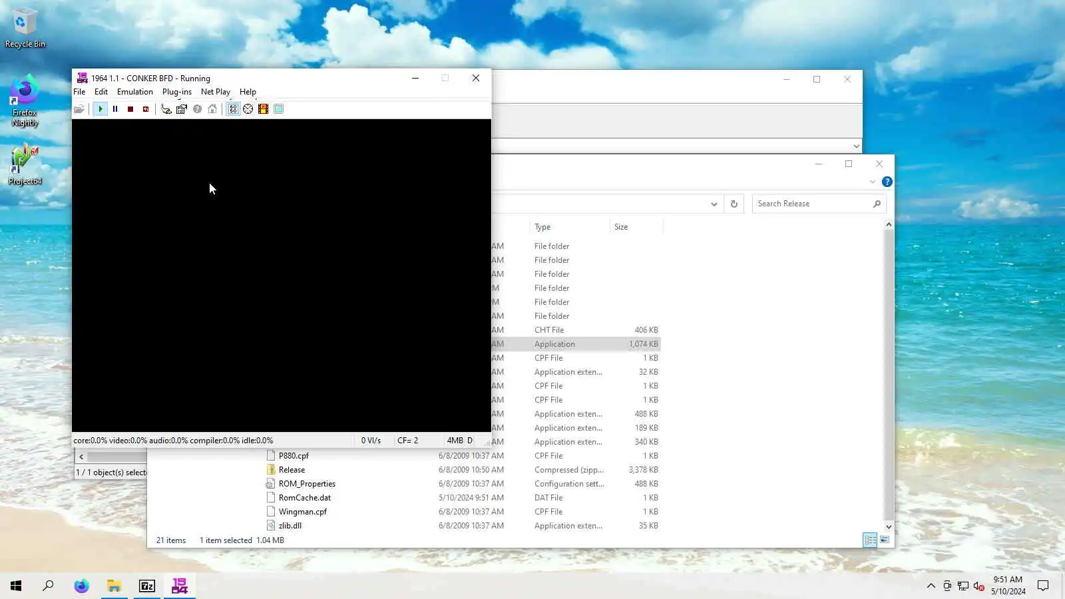Open the File menu in 1964
The height and width of the screenshot is (599, 1065).
click(x=79, y=92)
